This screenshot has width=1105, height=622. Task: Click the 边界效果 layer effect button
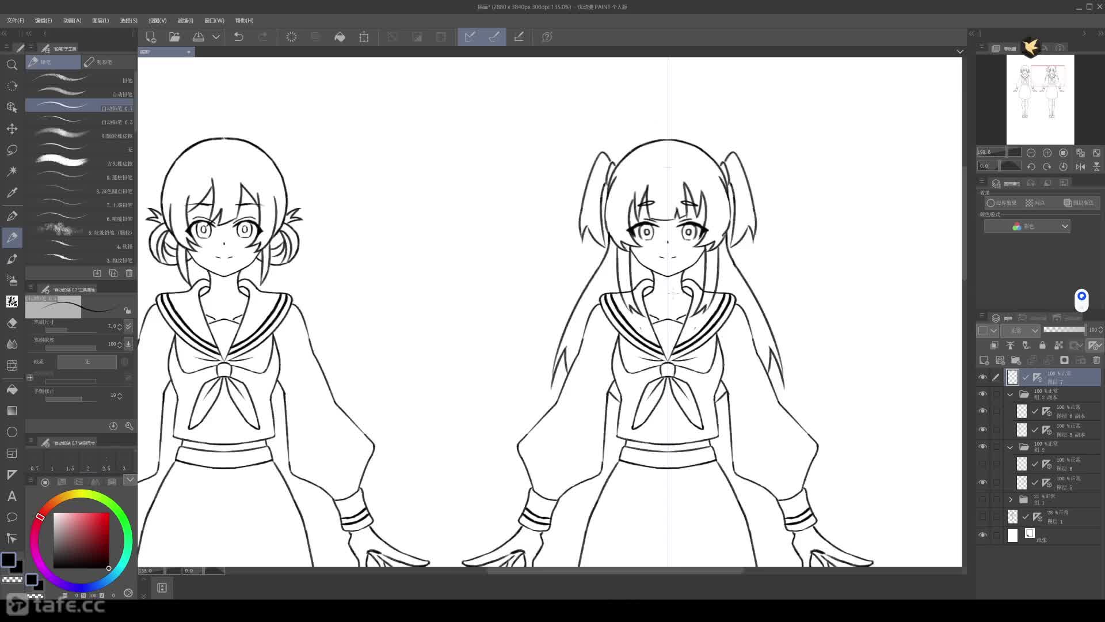tap(1002, 203)
